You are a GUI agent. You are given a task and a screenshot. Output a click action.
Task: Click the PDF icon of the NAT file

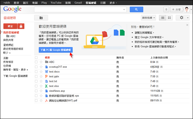pyautogui.click(x=46, y=101)
